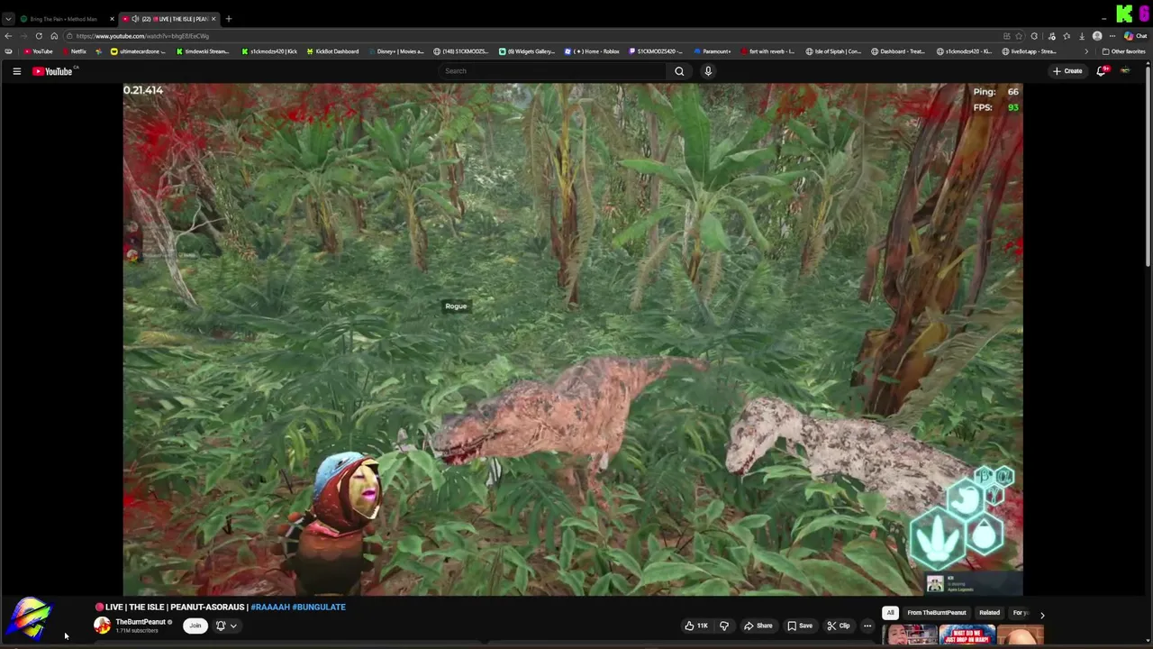Open the first recommended video thumbnail
This screenshot has height=649, width=1153.
pyautogui.click(x=910, y=636)
